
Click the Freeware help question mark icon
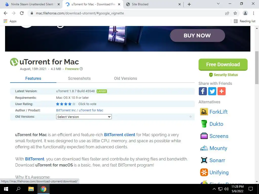pyautogui.click(x=81, y=69)
